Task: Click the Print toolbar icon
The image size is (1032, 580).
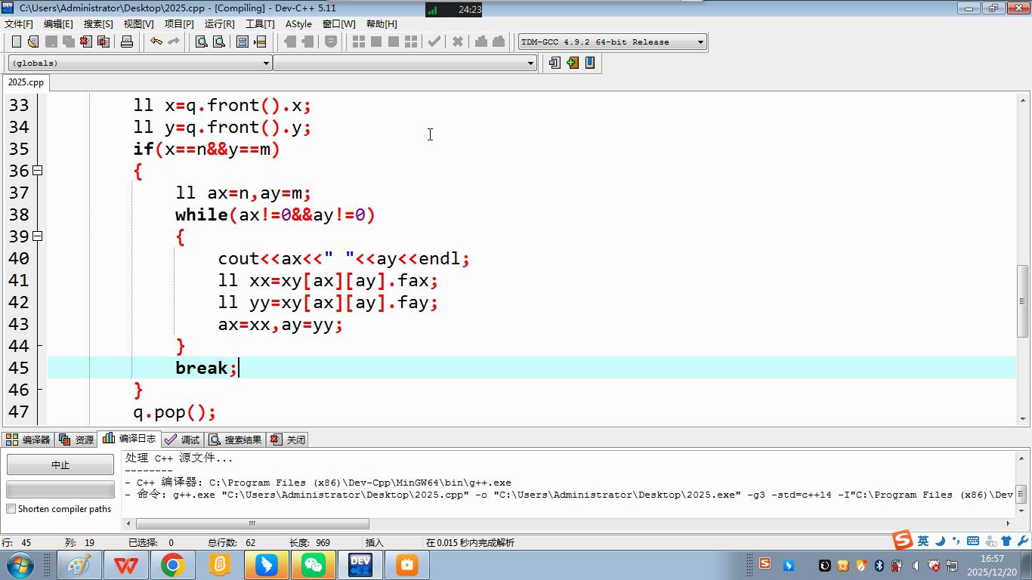Action: [127, 42]
